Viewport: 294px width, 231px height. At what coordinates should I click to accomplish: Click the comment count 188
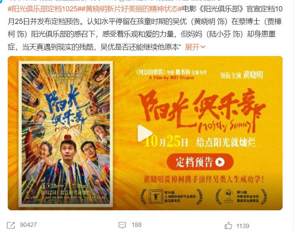136,225
